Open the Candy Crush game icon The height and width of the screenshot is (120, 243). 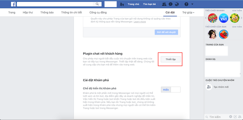(224, 34)
